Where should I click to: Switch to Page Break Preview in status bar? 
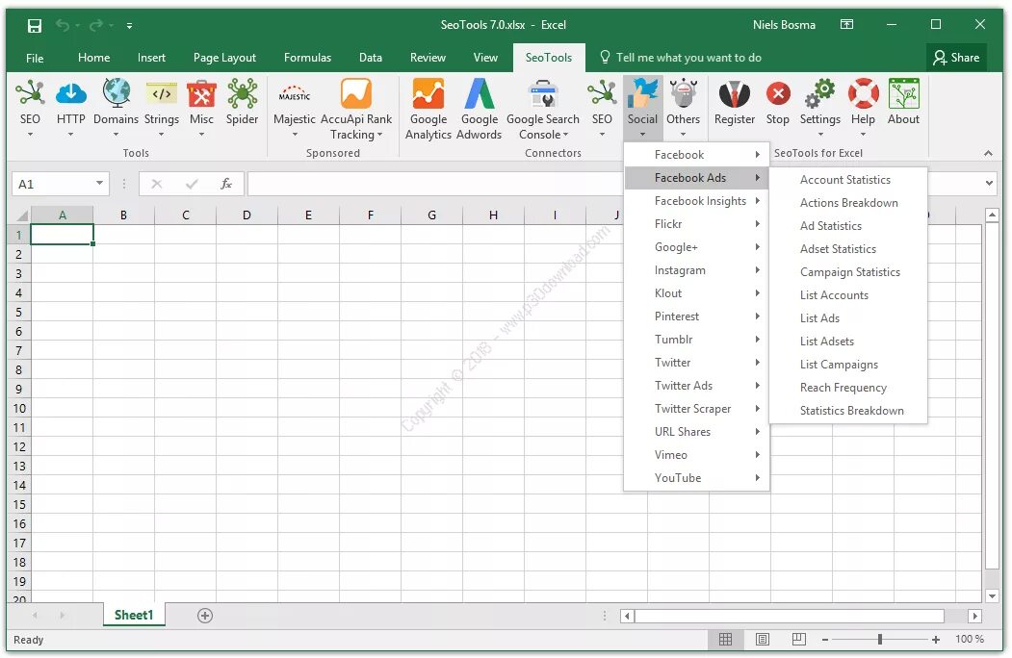799,640
